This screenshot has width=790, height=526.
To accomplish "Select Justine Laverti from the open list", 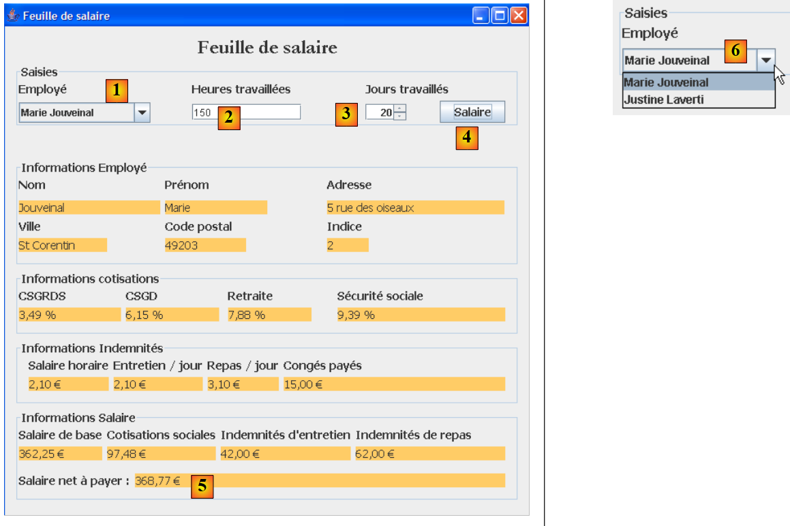I will coord(698,99).
